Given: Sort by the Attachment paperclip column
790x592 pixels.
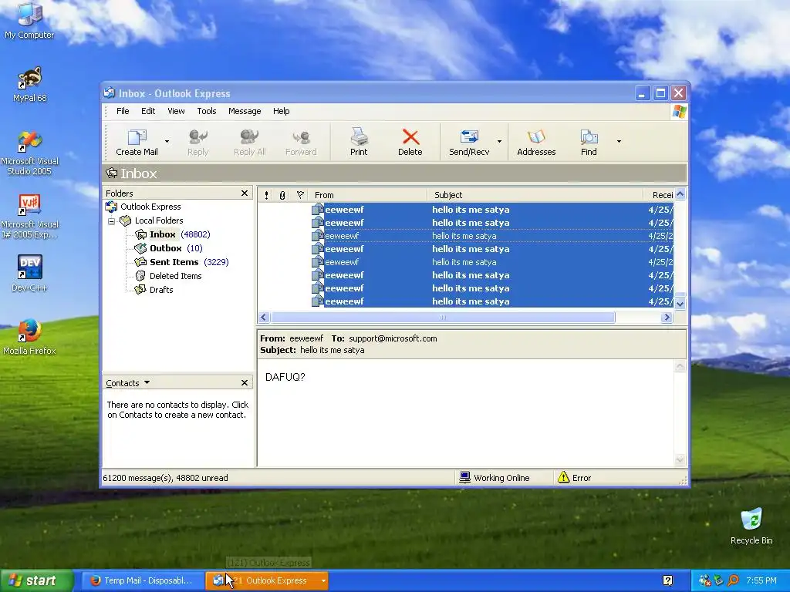Looking at the screenshot, I should 282,195.
